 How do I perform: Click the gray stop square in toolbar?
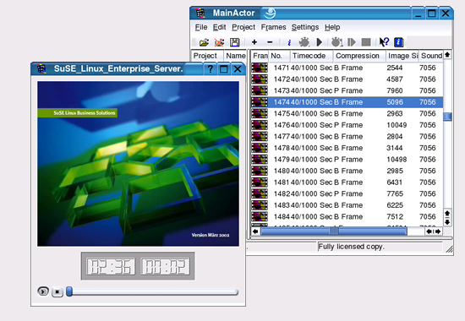(366, 42)
